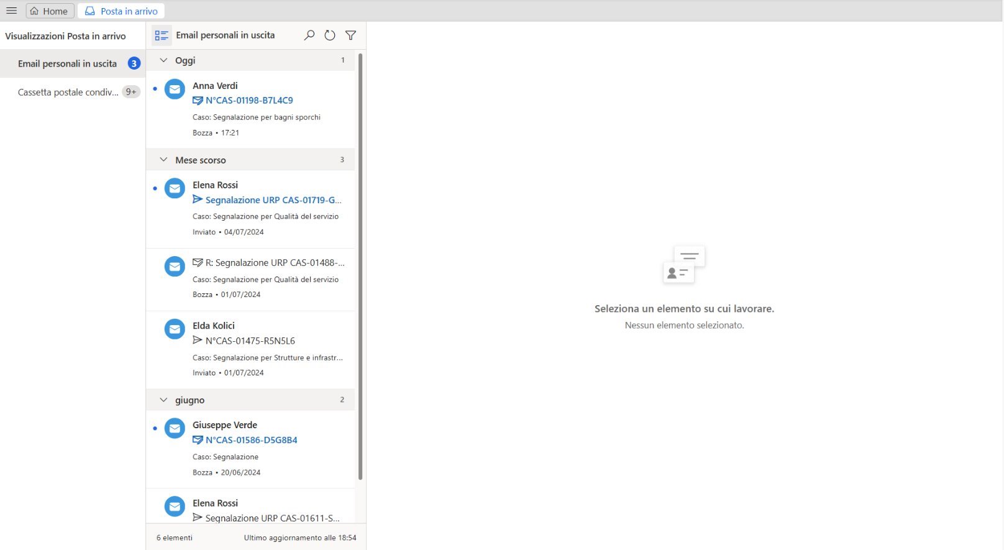
Task: Click the email list vertical scrollbar
Action: coord(360,267)
